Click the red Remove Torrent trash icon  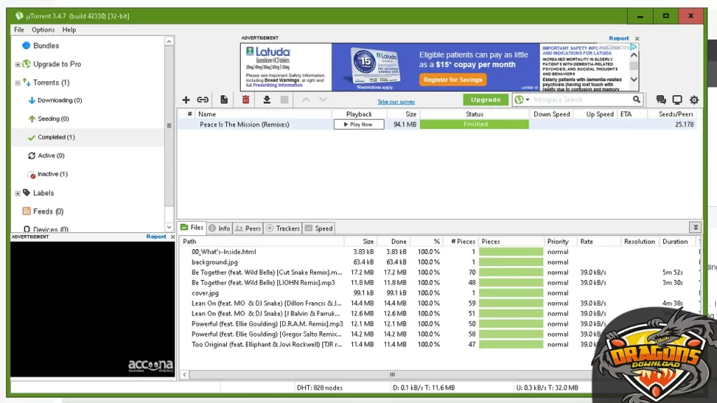click(246, 100)
